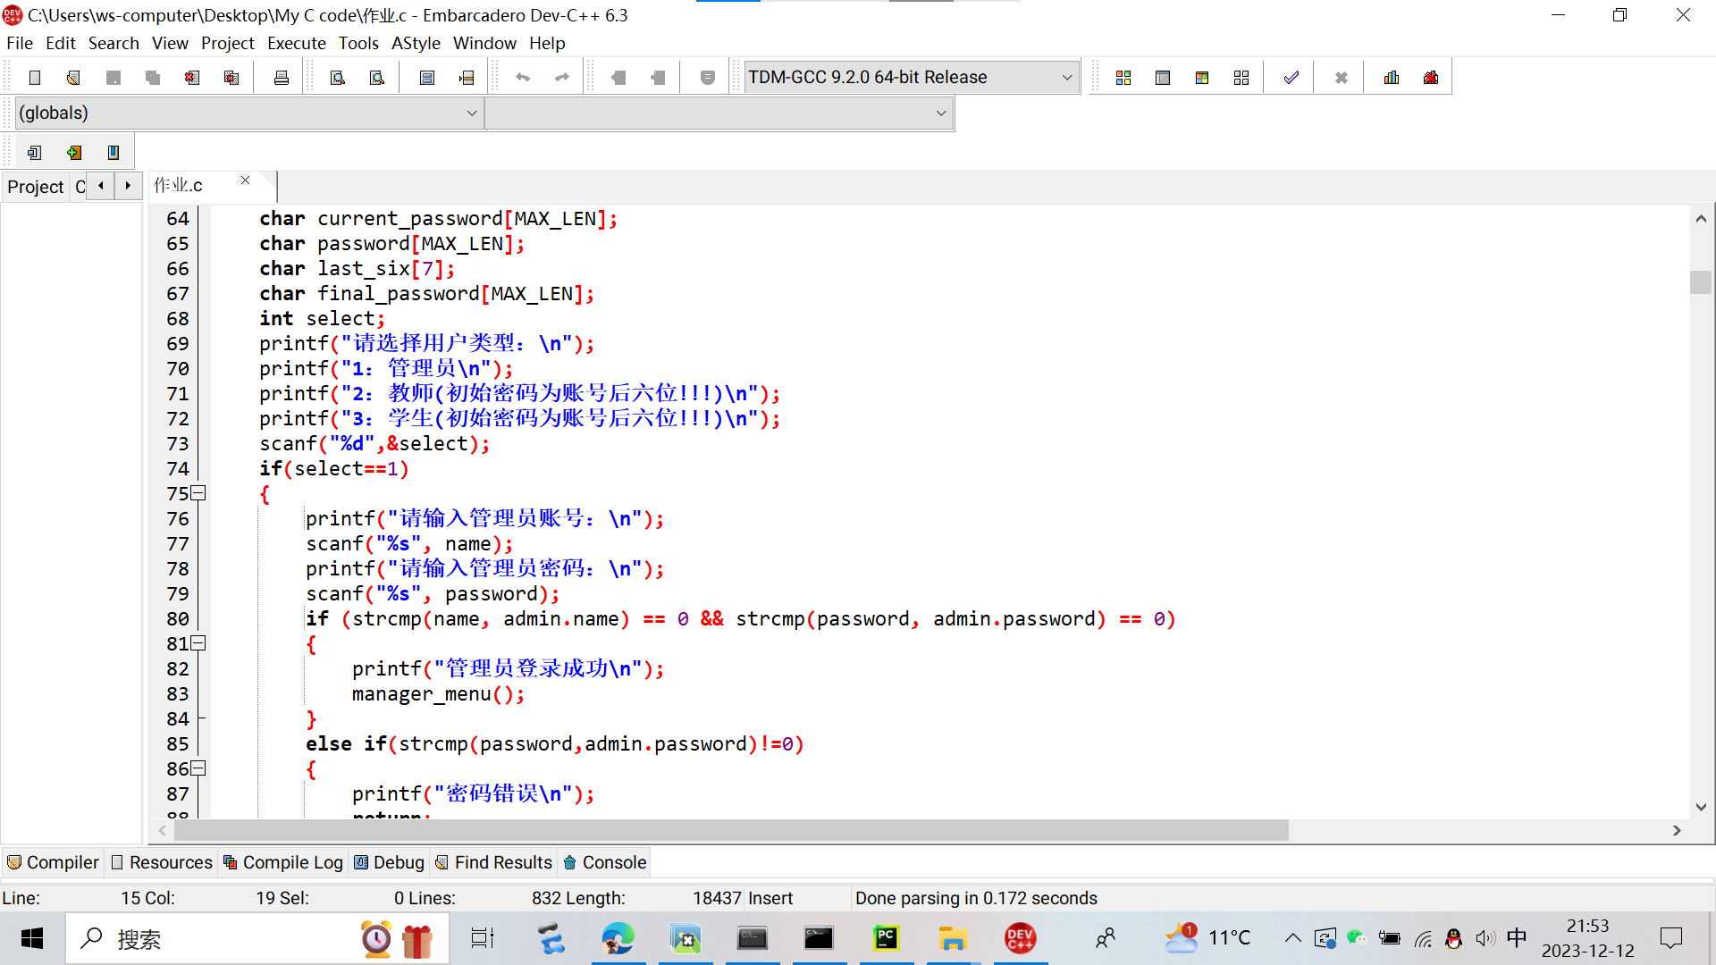
Task: Open profile analysis chart icon
Action: 1392,78
